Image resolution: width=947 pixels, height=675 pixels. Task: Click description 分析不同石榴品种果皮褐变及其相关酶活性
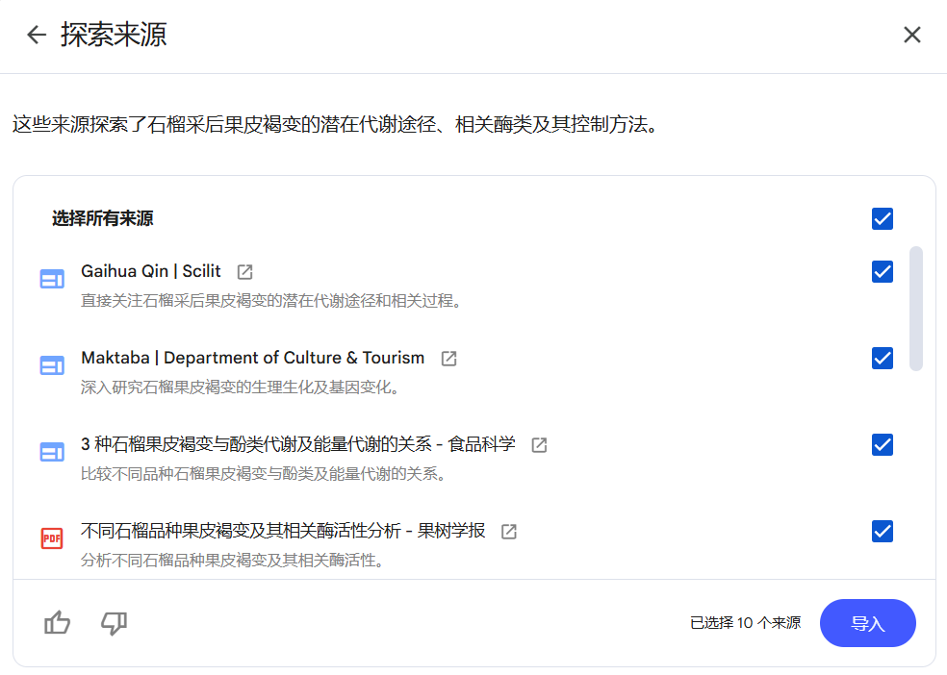coord(233,561)
